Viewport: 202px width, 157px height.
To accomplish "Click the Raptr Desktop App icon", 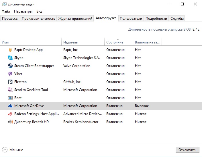I will pyautogui.click(x=10, y=50).
